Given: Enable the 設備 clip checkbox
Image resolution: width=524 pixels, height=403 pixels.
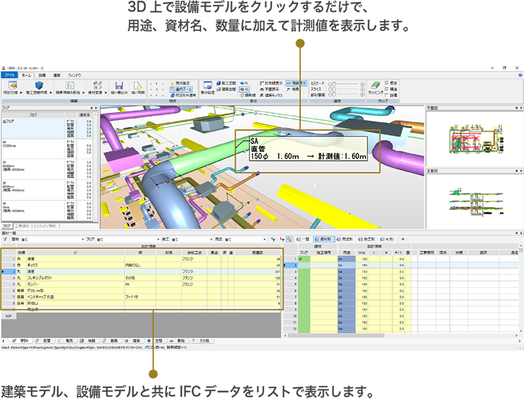Looking at the screenshot, I should (x=387, y=95).
